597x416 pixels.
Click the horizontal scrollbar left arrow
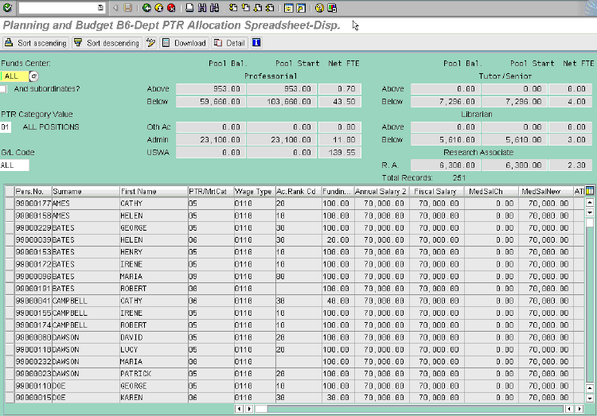(x=240, y=409)
